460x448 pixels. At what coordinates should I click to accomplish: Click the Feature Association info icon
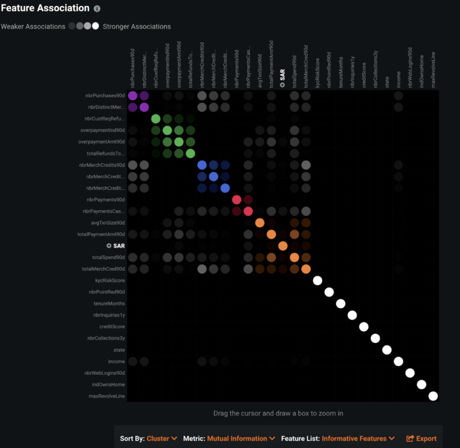[x=97, y=9]
